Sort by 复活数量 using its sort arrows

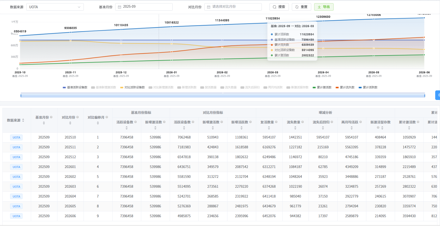tap(269, 128)
